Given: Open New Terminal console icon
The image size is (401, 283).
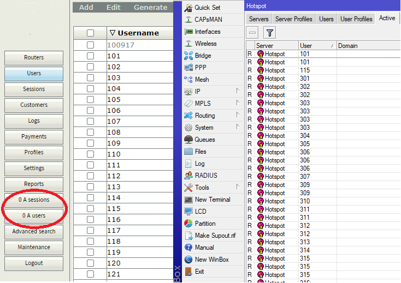Looking at the screenshot, I should (188, 200).
